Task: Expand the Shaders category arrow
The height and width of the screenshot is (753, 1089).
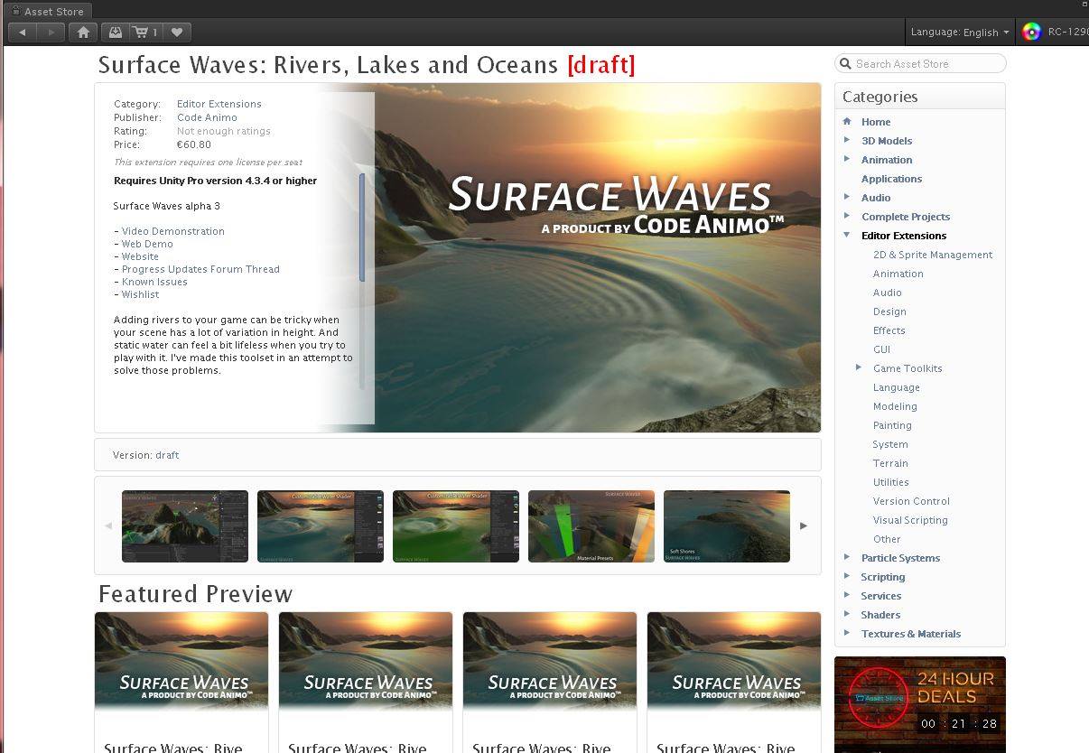Action: pyautogui.click(x=847, y=614)
